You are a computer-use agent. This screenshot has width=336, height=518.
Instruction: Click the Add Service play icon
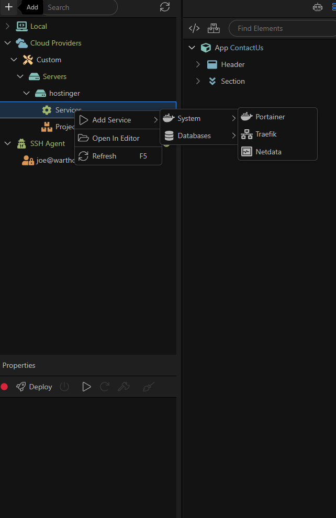pyautogui.click(x=84, y=120)
